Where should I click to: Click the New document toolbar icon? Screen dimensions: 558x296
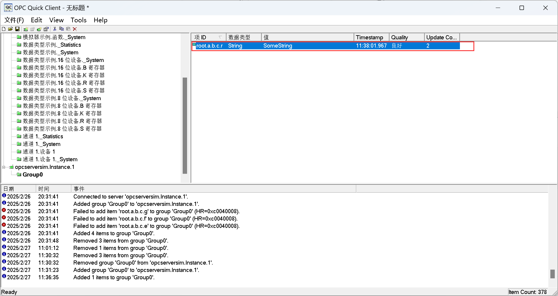click(x=4, y=29)
